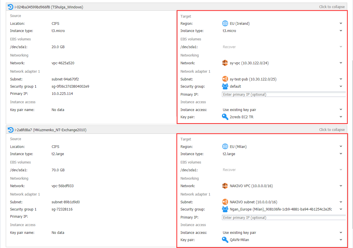Click the globe icon for EU (Milan)

[225, 146]
